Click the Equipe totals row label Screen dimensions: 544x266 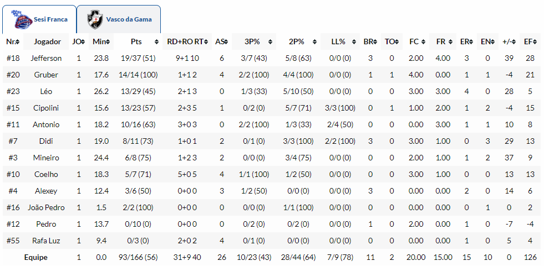point(35,257)
